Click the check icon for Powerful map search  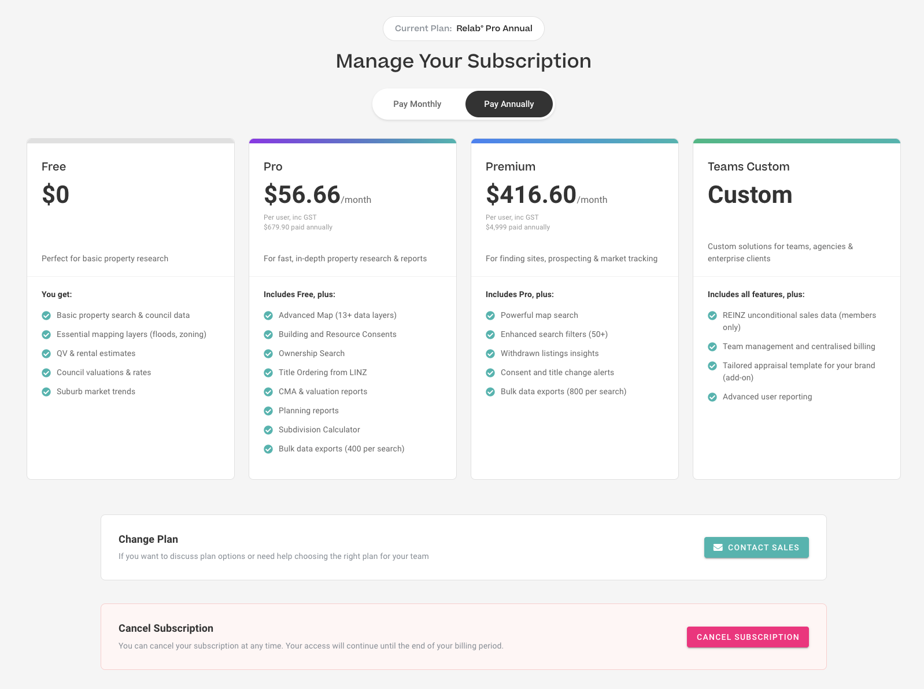pos(490,316)
